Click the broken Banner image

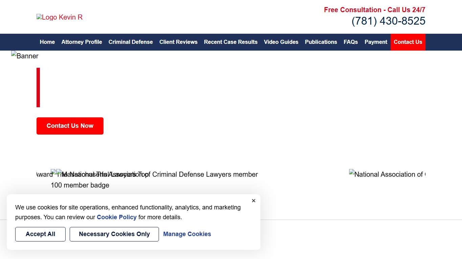(25, 56)
